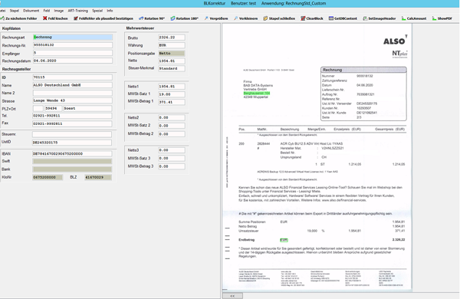Image resolution: width=460 pixels, height=299 pixels.
Task: Click the Rechnungssteller ID field
Action: coord(73,77)
